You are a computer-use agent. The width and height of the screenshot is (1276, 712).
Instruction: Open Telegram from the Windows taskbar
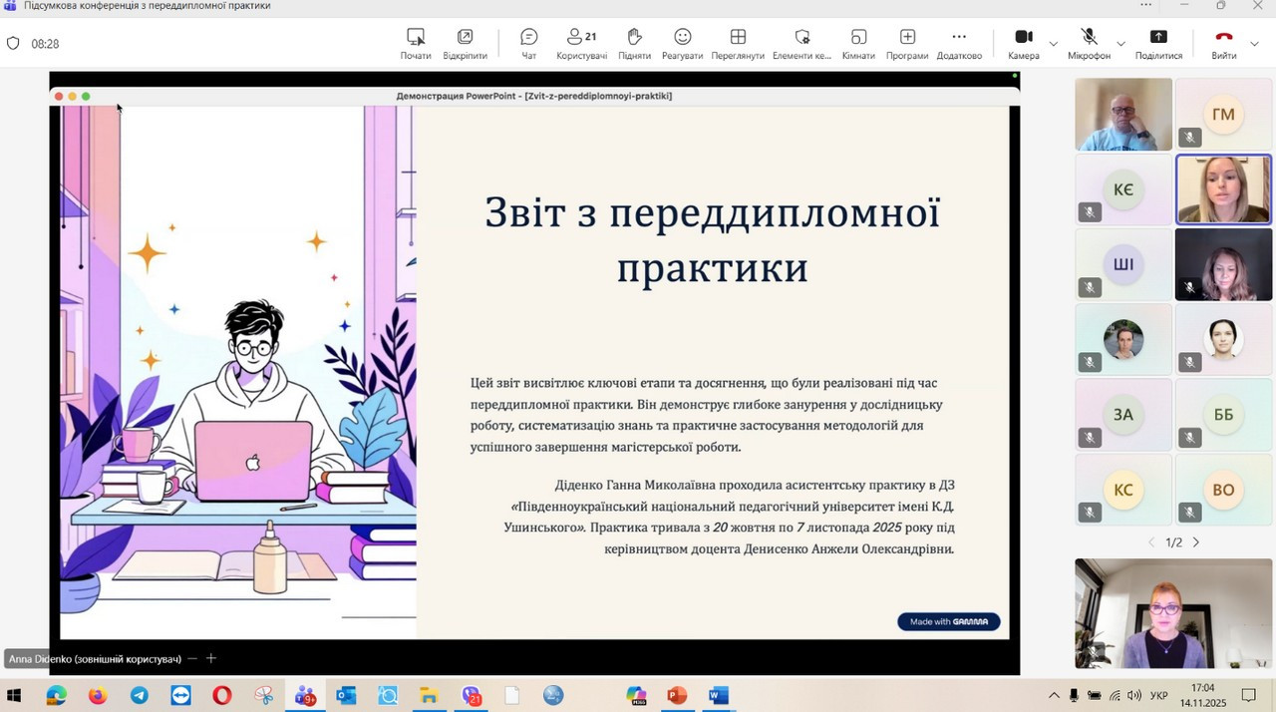(139, 695)
